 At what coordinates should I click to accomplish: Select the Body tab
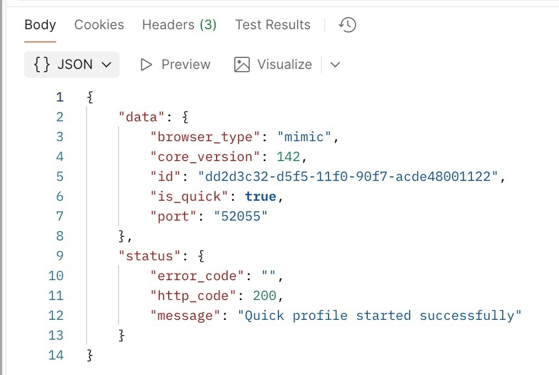coord(40,25)
